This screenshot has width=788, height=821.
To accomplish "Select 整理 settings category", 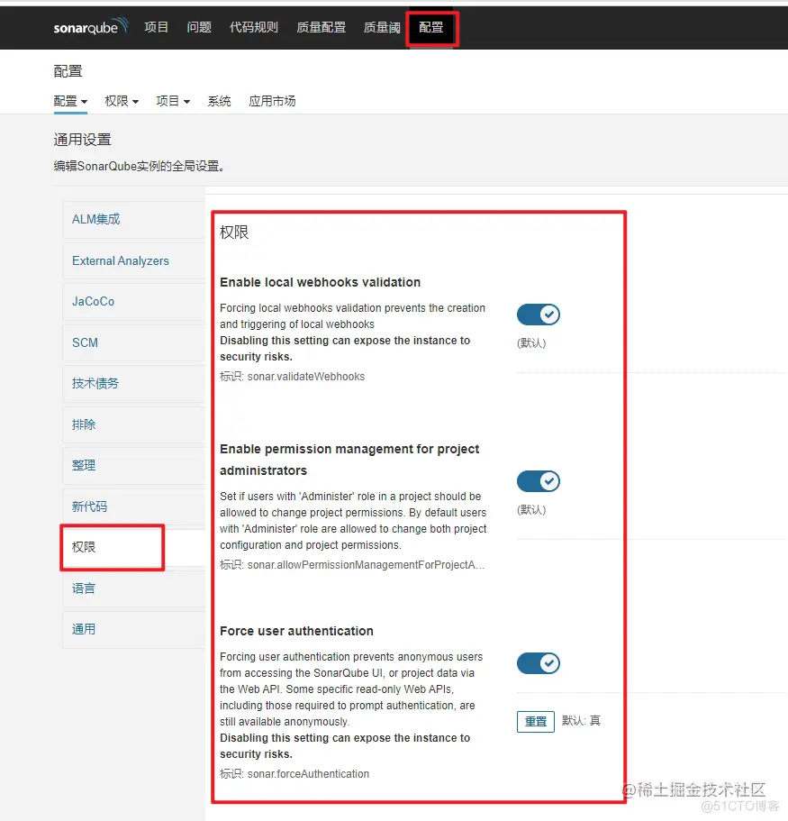I will [134, 466].
